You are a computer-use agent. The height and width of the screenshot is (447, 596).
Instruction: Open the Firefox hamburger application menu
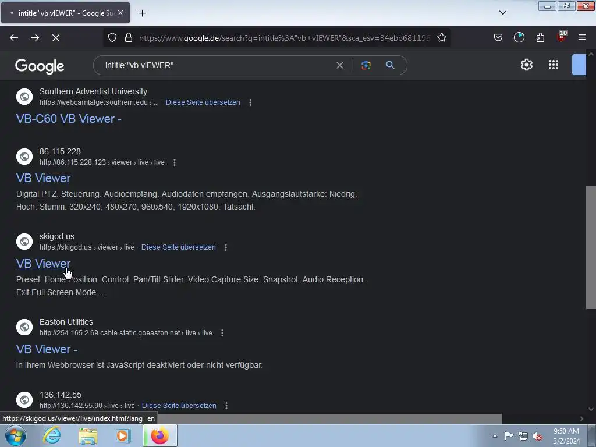click(581, 38)
